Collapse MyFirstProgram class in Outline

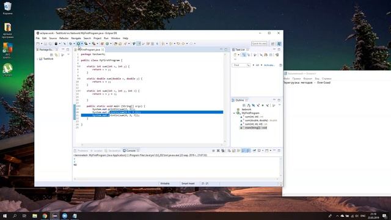click(234, 113)
